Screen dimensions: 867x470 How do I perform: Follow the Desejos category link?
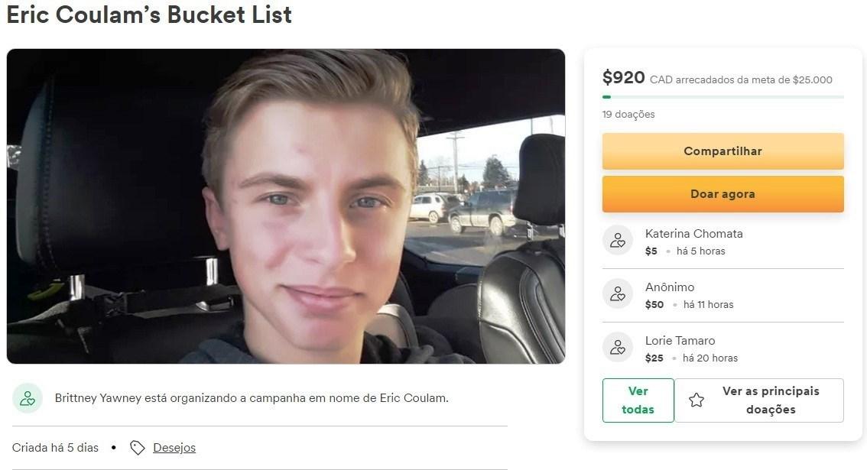pyautogui.click(x=174, y=448)
